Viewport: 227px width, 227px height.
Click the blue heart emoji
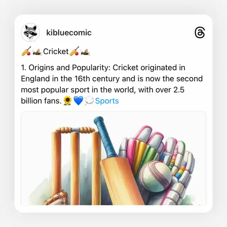click(78, 101)
